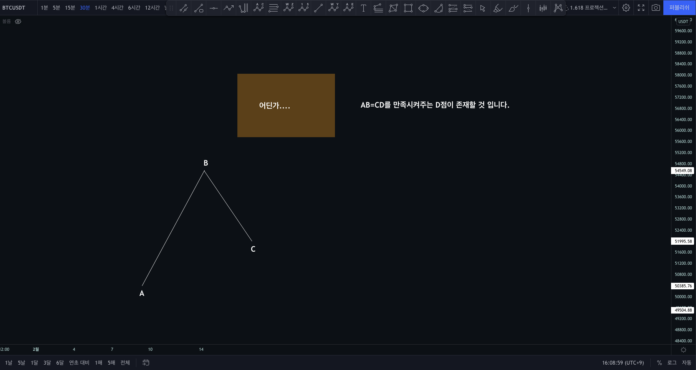Click the blue 퍼블리쉬 publish button
The width and height of the screenshot is (696, 370).
coord(679,8)
